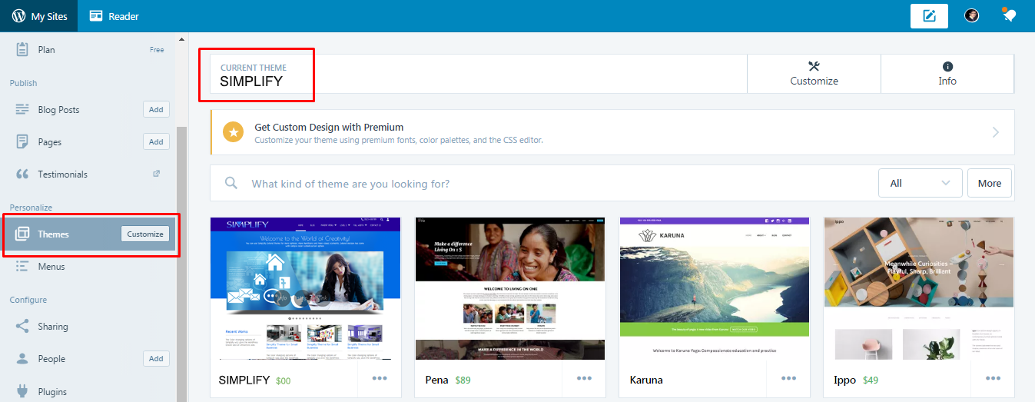Viewport: 1035px width, 402px height.
Task: Select Plan in the sidebar
Action: coord(46,49)
